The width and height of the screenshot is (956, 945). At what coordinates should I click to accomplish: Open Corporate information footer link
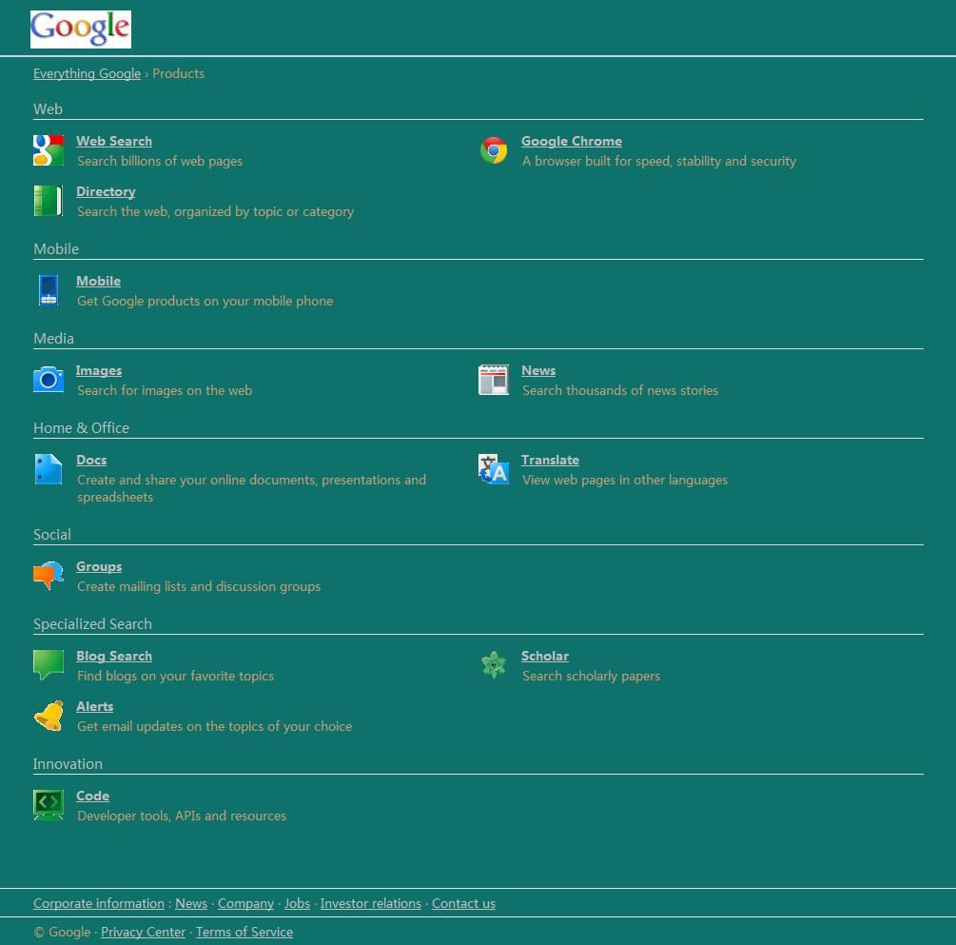point(99,903)
